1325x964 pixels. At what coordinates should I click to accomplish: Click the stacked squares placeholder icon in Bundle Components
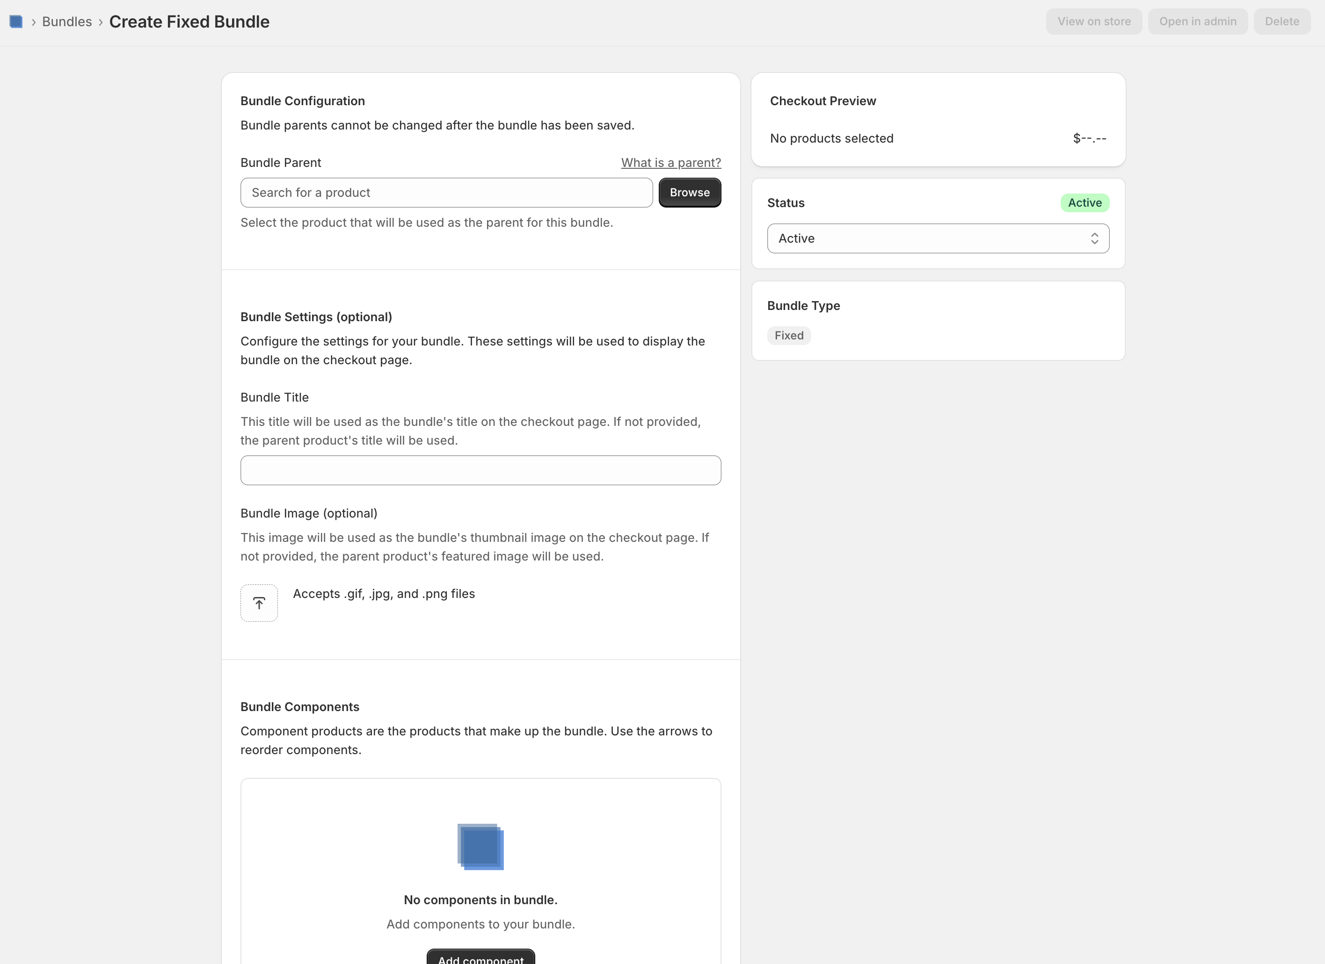(480, 847)
